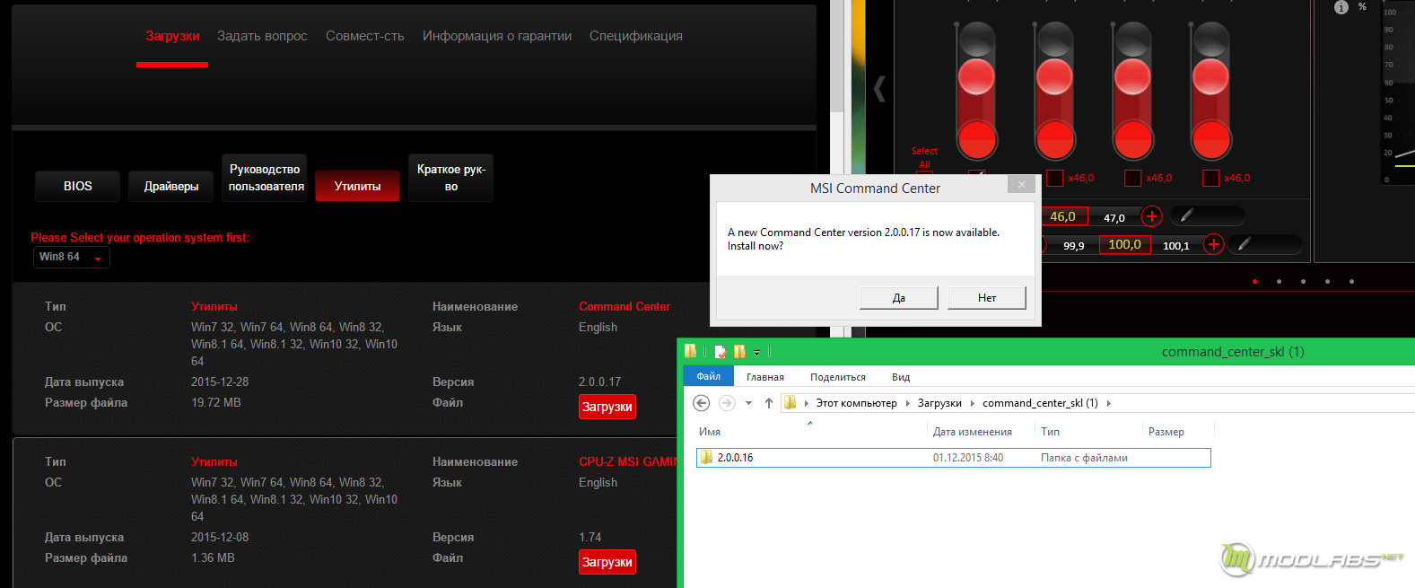Click the folder icon at the Explorer title bar's start
Screen dimensions: 1415x588
tap(690, 351)
